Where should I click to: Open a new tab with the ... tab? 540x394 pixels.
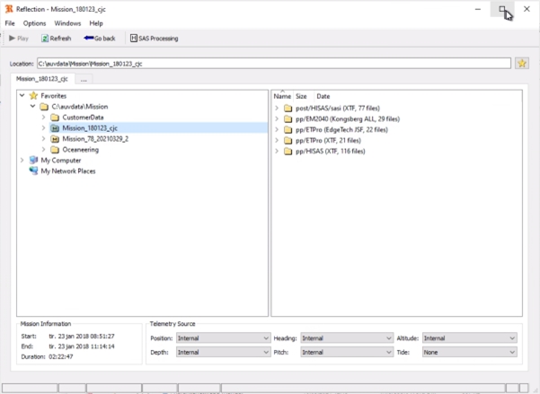(x=84, y=80)
